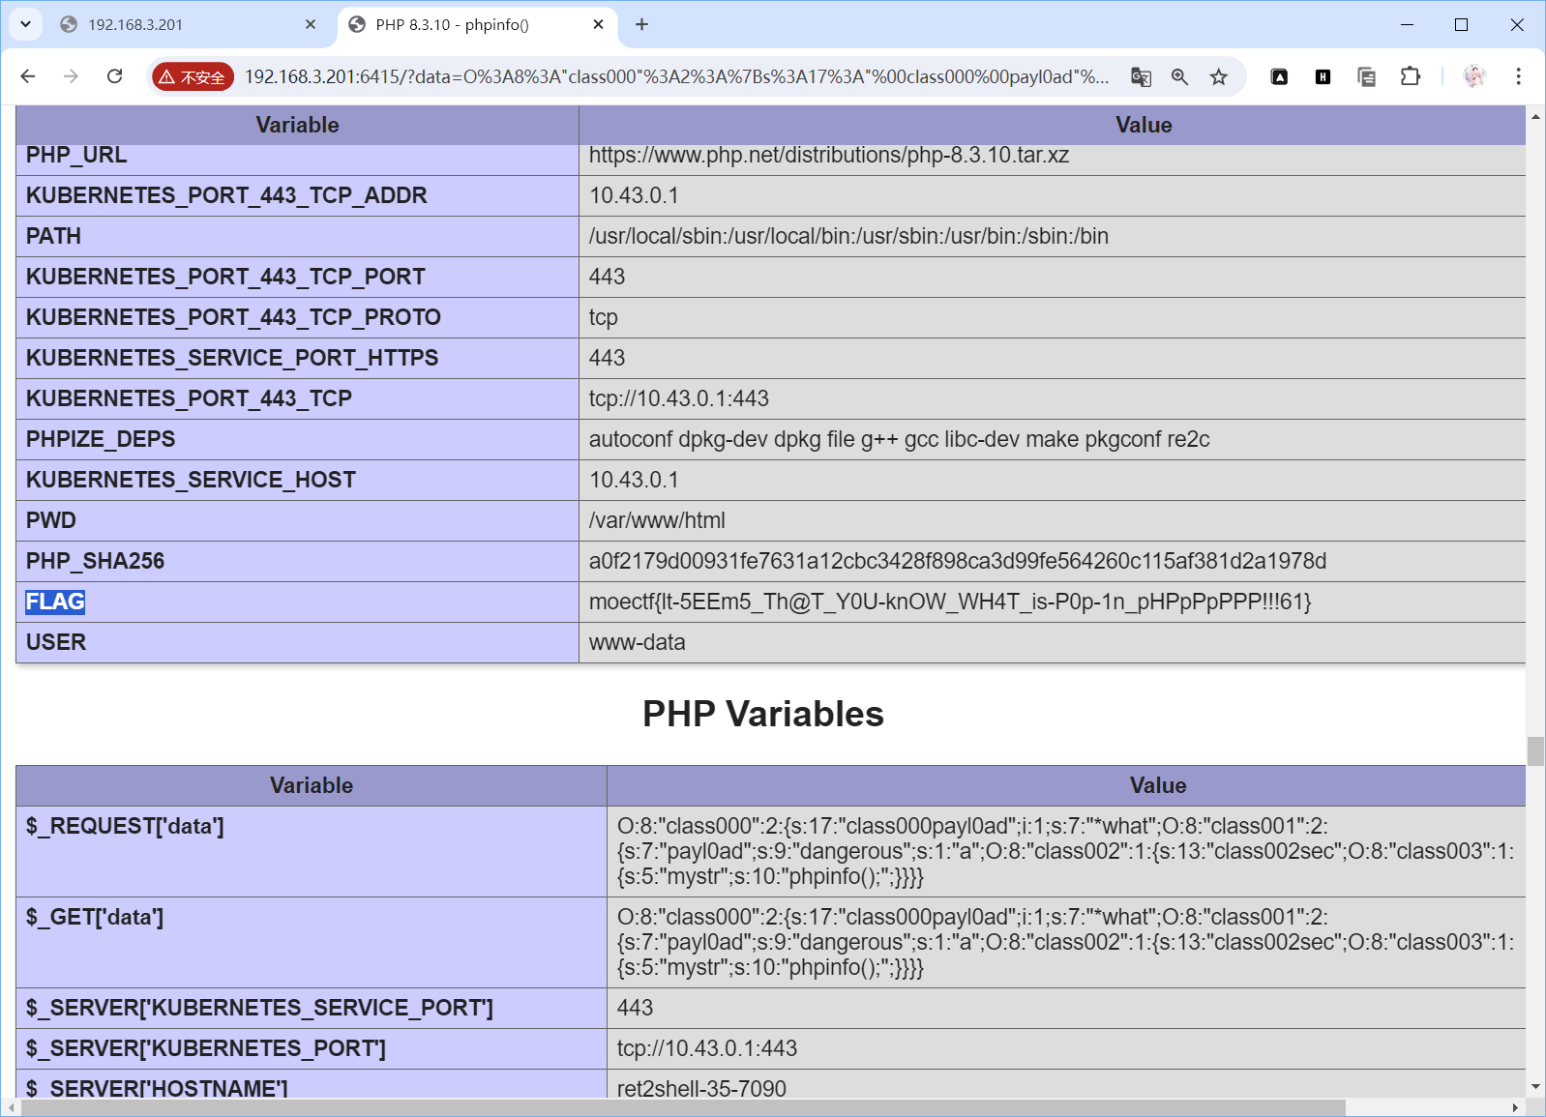Image resolution: width=1546 pixels, height=1117 pixels.
Task: Click the PHPIZE_DEPS value text
Action: [x=900, y=439]
